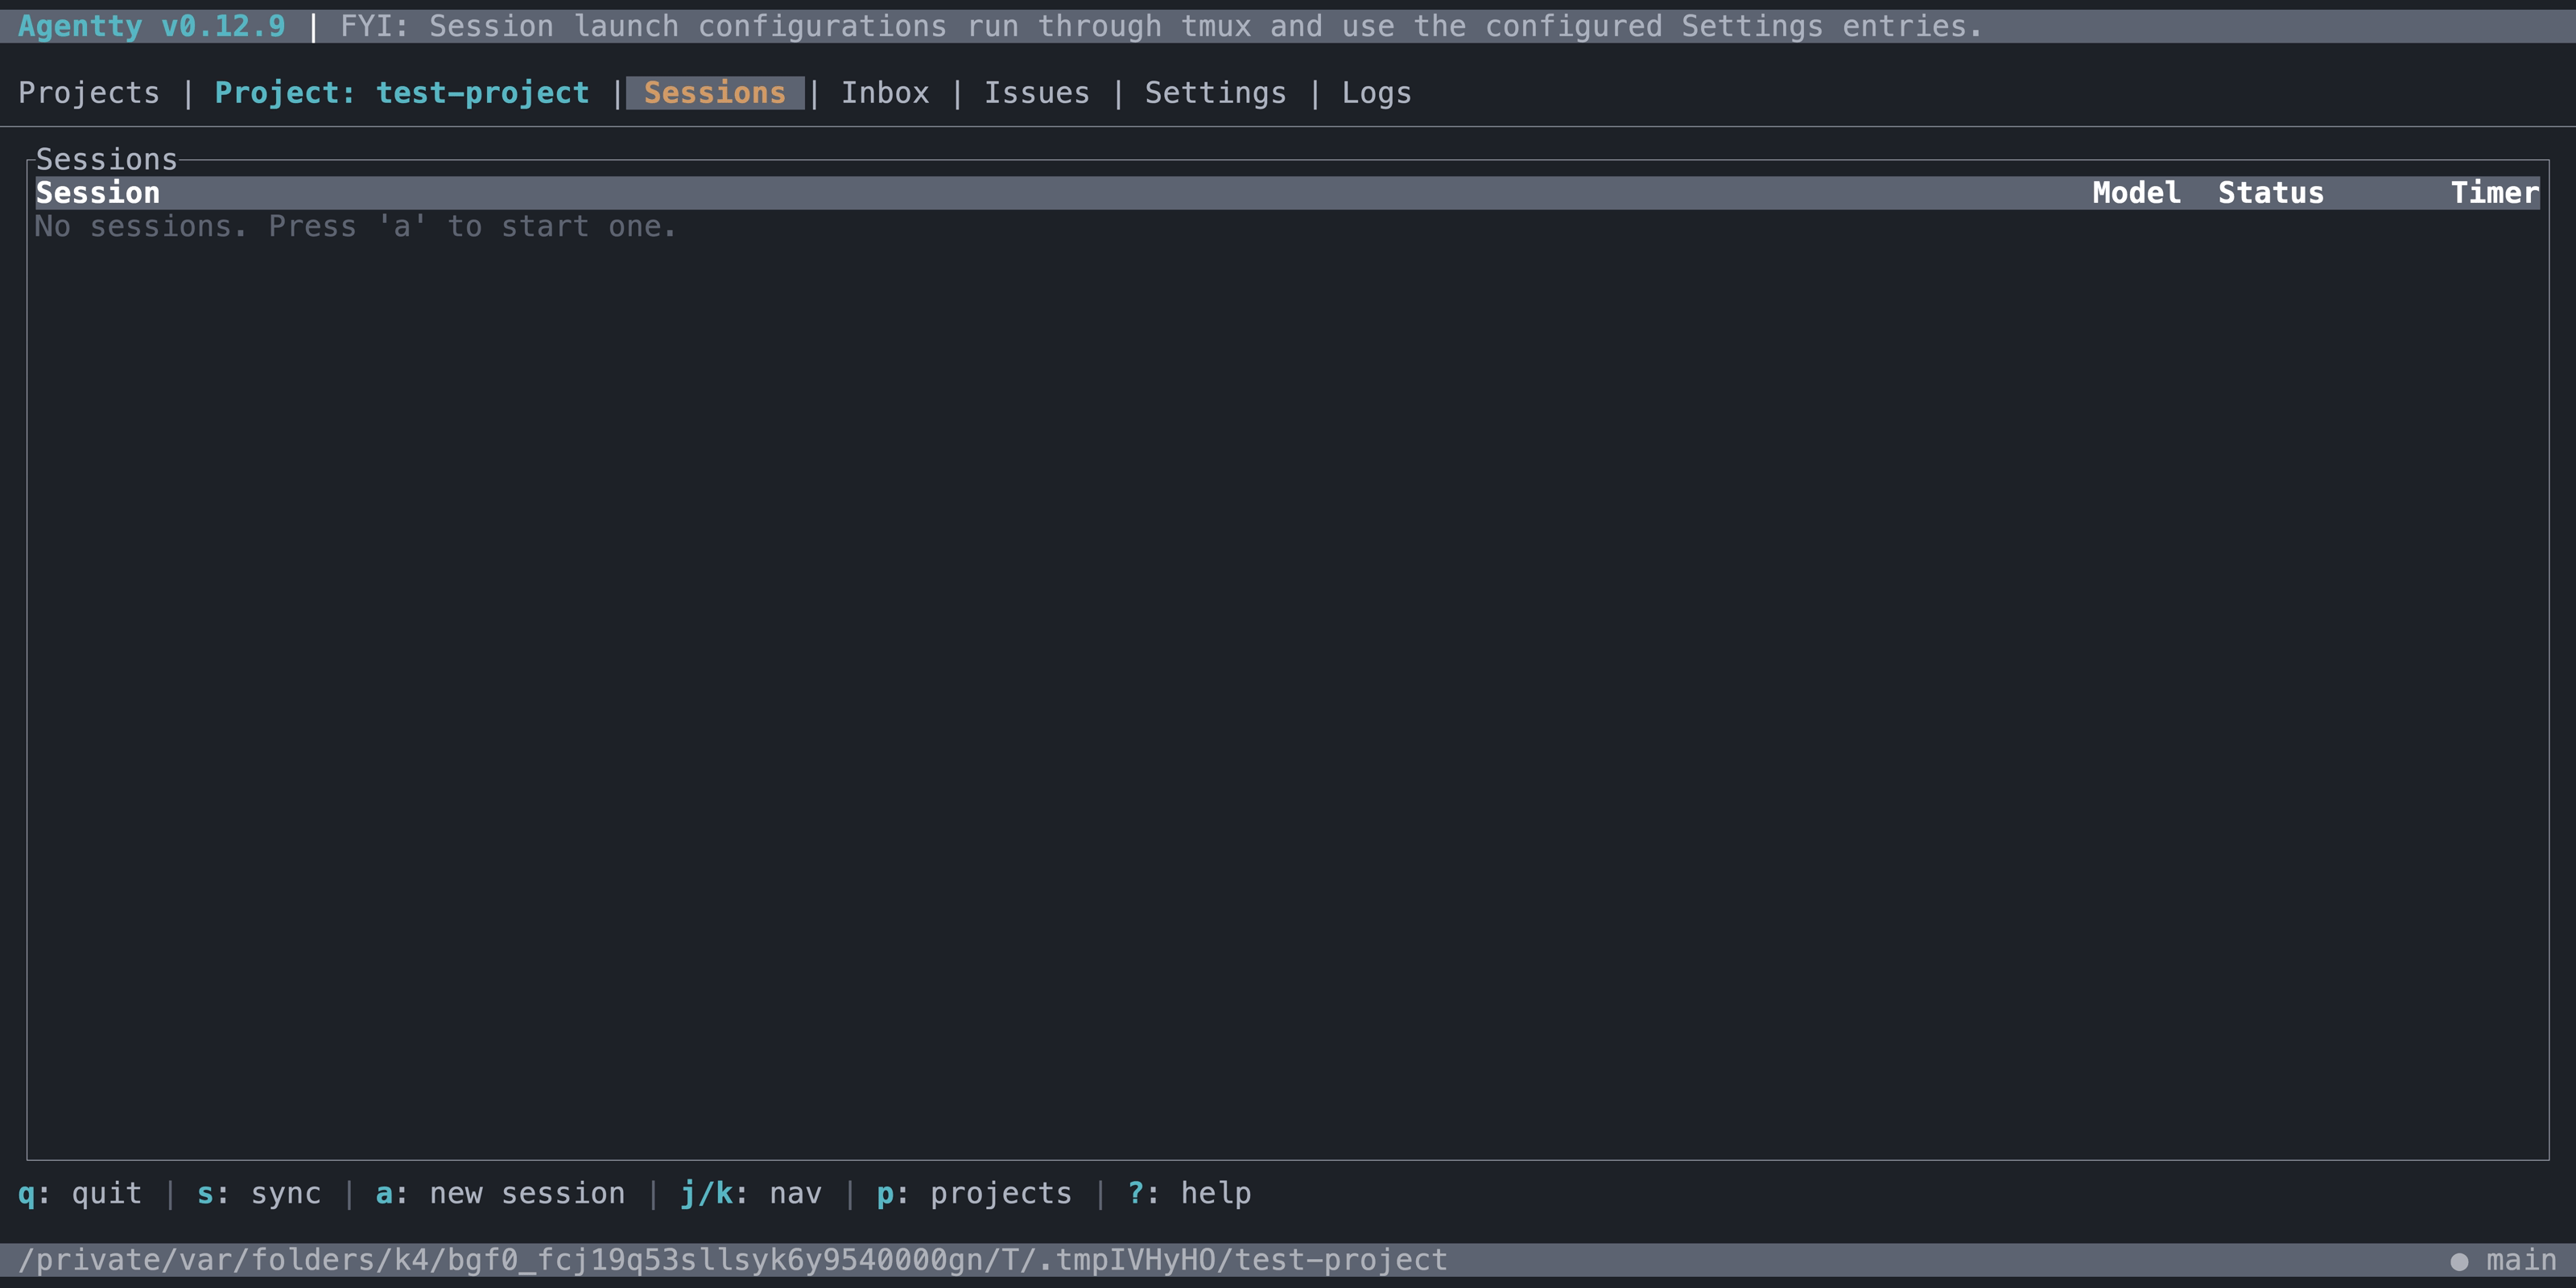Click the 's: sync' shortcut hint
Viewport: 2576px width, 1288px height.
pos(259,1193)
